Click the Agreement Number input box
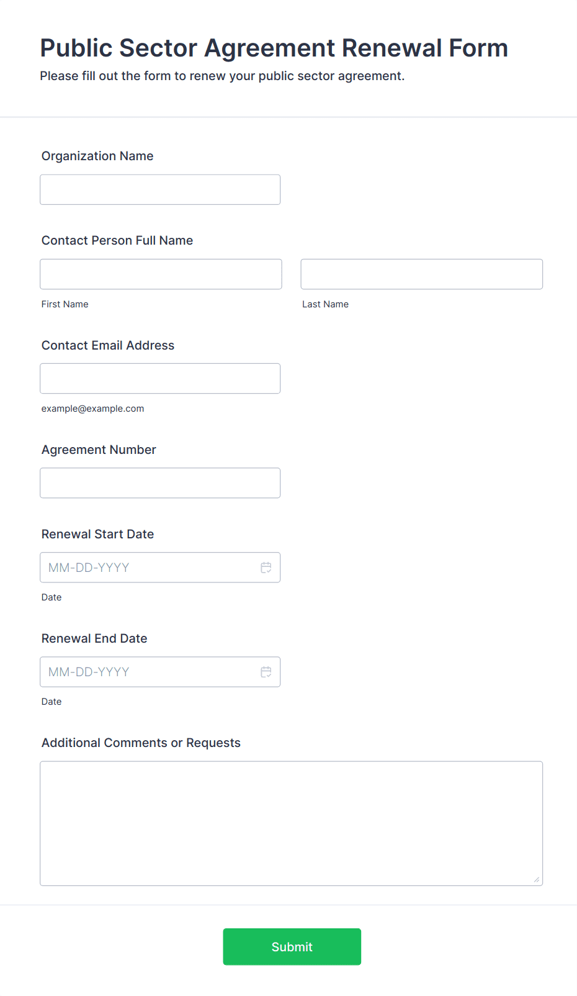577x996 pixels. (x=160, y=482)
